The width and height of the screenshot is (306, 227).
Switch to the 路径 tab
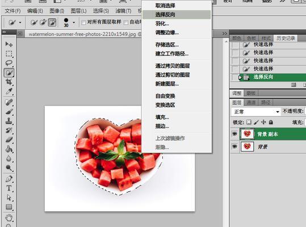pyautogui.click(x=266, y=102)
